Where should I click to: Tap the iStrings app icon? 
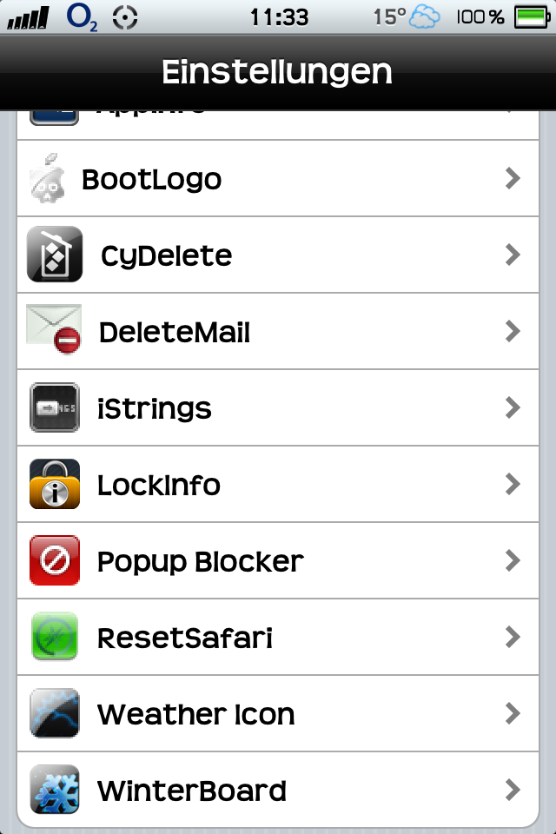(x=55, y=407)
